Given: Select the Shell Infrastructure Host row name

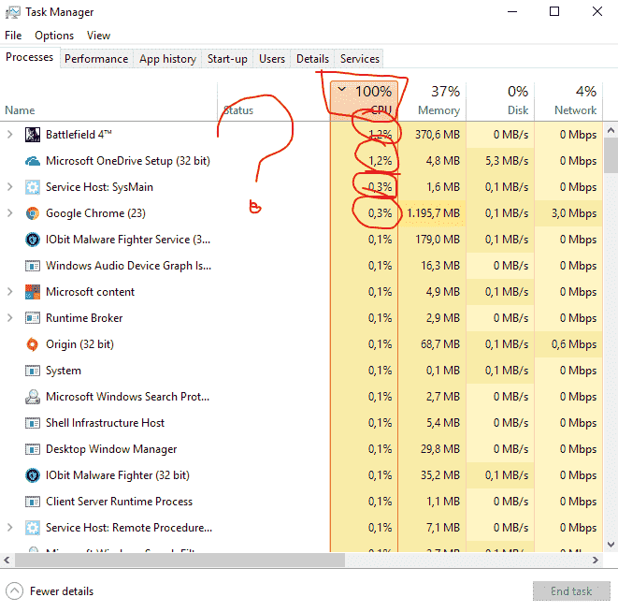Looking at the screenshot, I should click(x=105, y=423).
